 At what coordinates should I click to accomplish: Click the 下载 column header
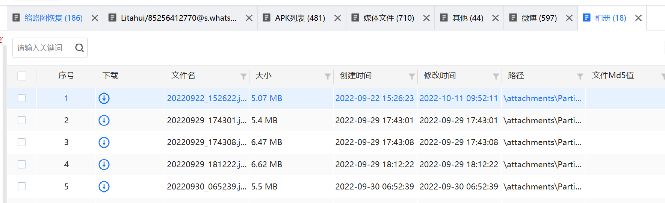tap(110, 76)
